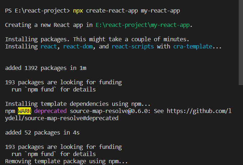Click the blue cra-template package name

pos(193,47)
